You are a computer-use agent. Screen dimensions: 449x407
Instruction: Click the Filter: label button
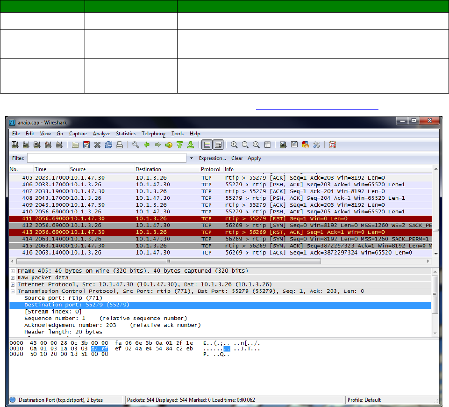18,158
